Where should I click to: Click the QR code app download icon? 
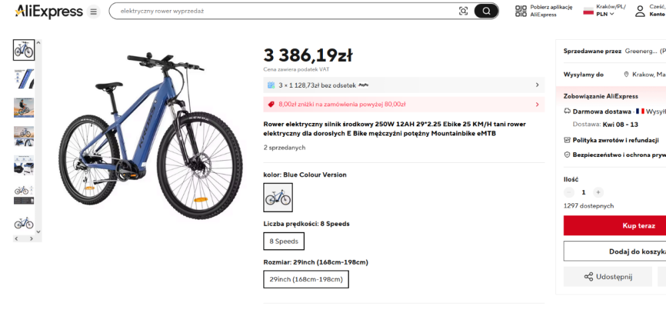pos(520,11)
